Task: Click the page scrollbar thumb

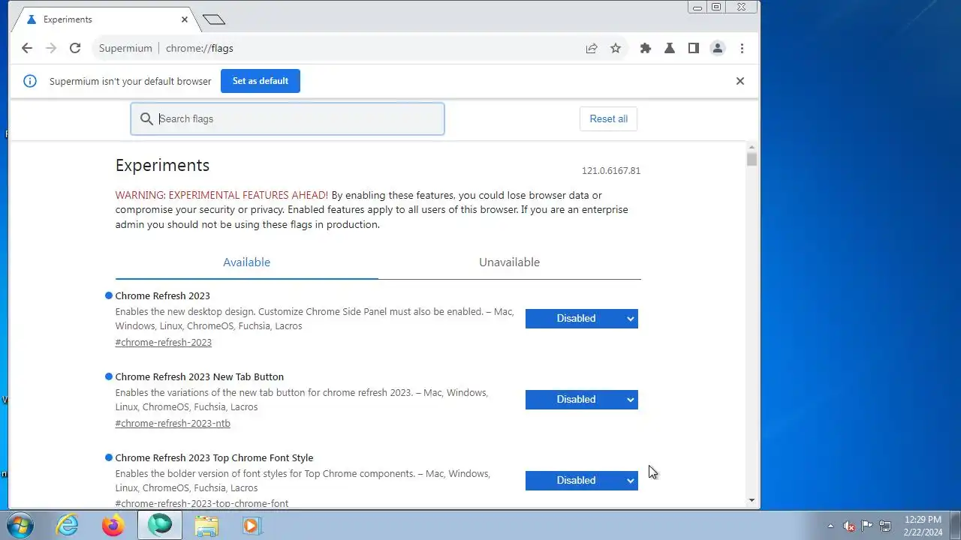Action: [752, 159]
